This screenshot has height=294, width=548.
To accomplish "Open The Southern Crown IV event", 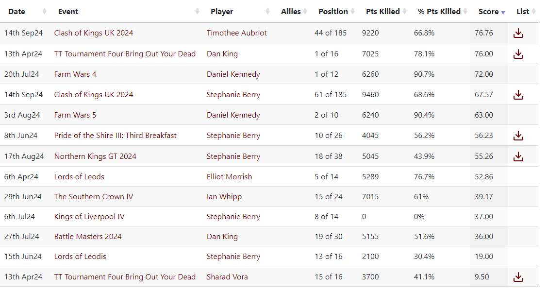I will pyautogui.click(x=94, y=197).
